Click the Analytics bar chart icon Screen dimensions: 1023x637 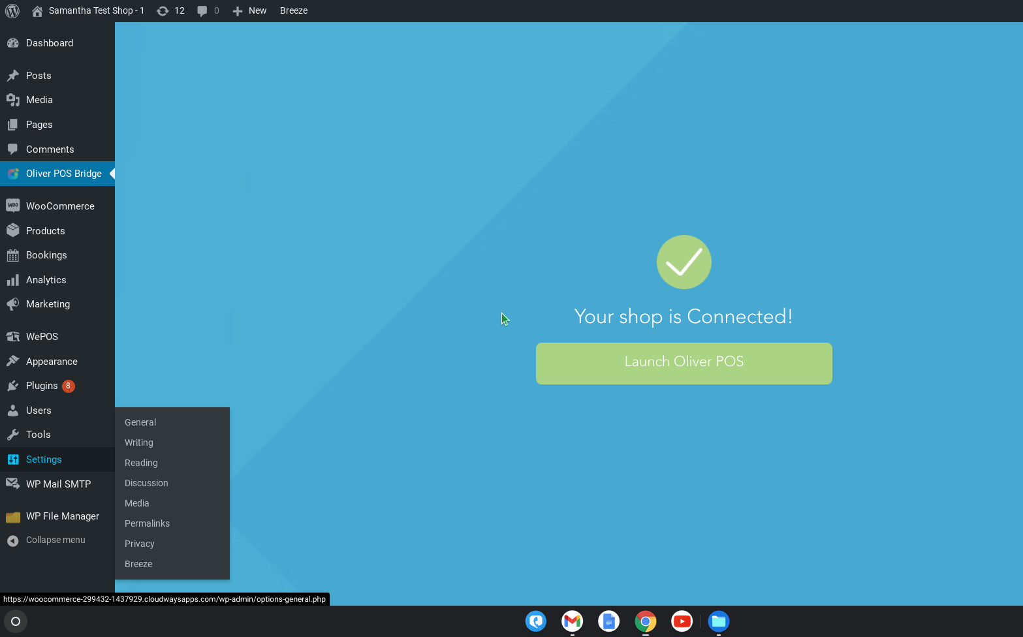[13, 280]
